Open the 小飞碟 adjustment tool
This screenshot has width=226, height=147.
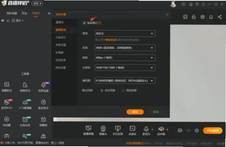pos(25,104)
